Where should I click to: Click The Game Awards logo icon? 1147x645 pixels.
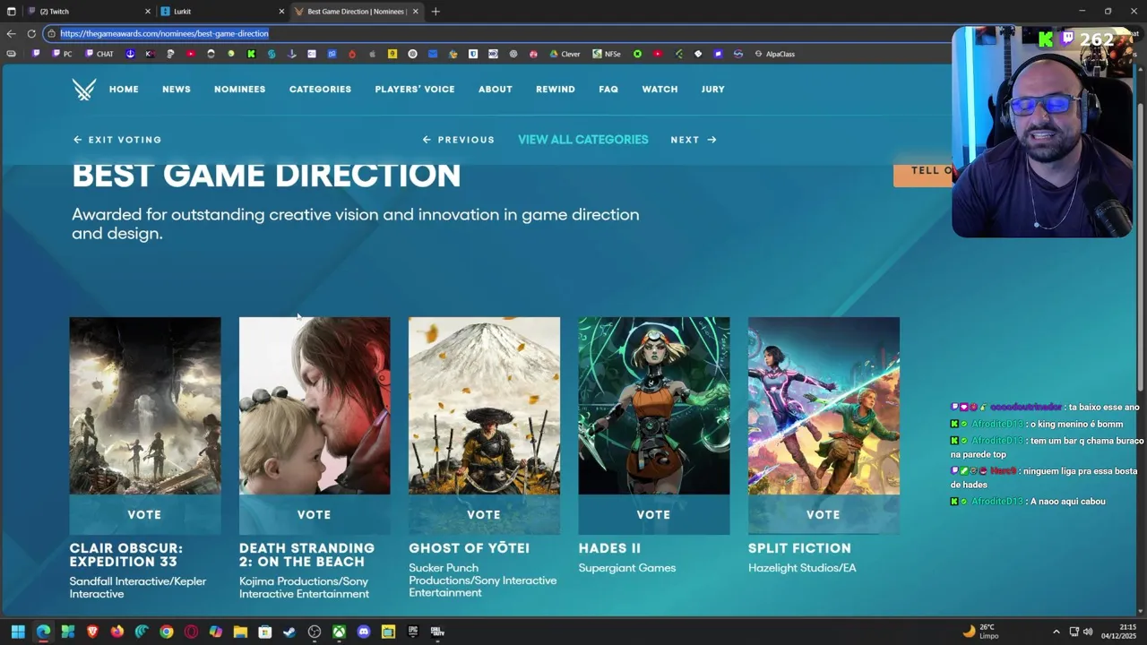pos(84,90)
